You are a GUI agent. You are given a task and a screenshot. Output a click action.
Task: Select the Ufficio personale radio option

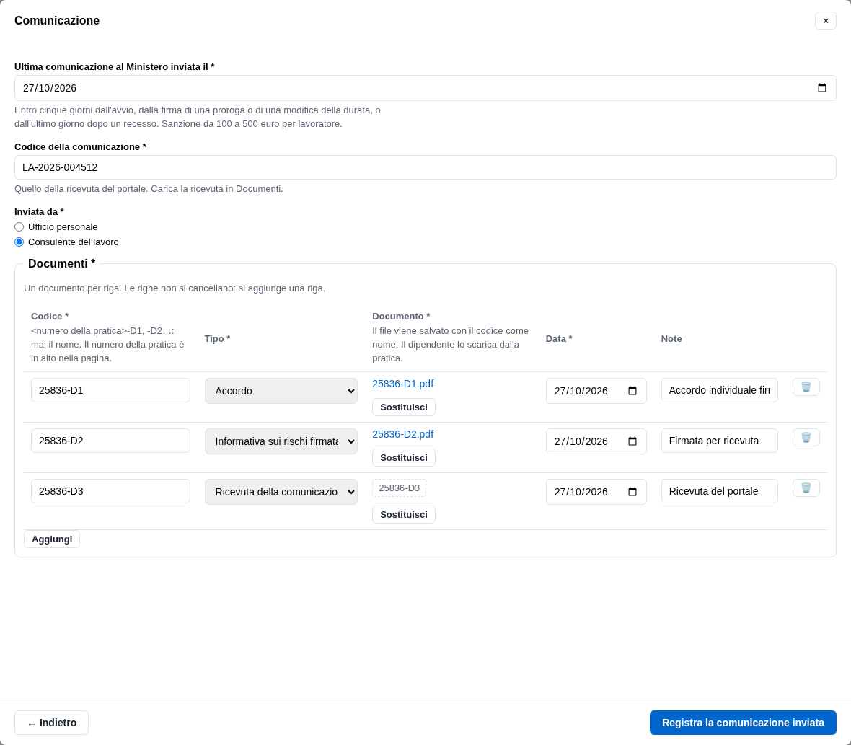19,226
